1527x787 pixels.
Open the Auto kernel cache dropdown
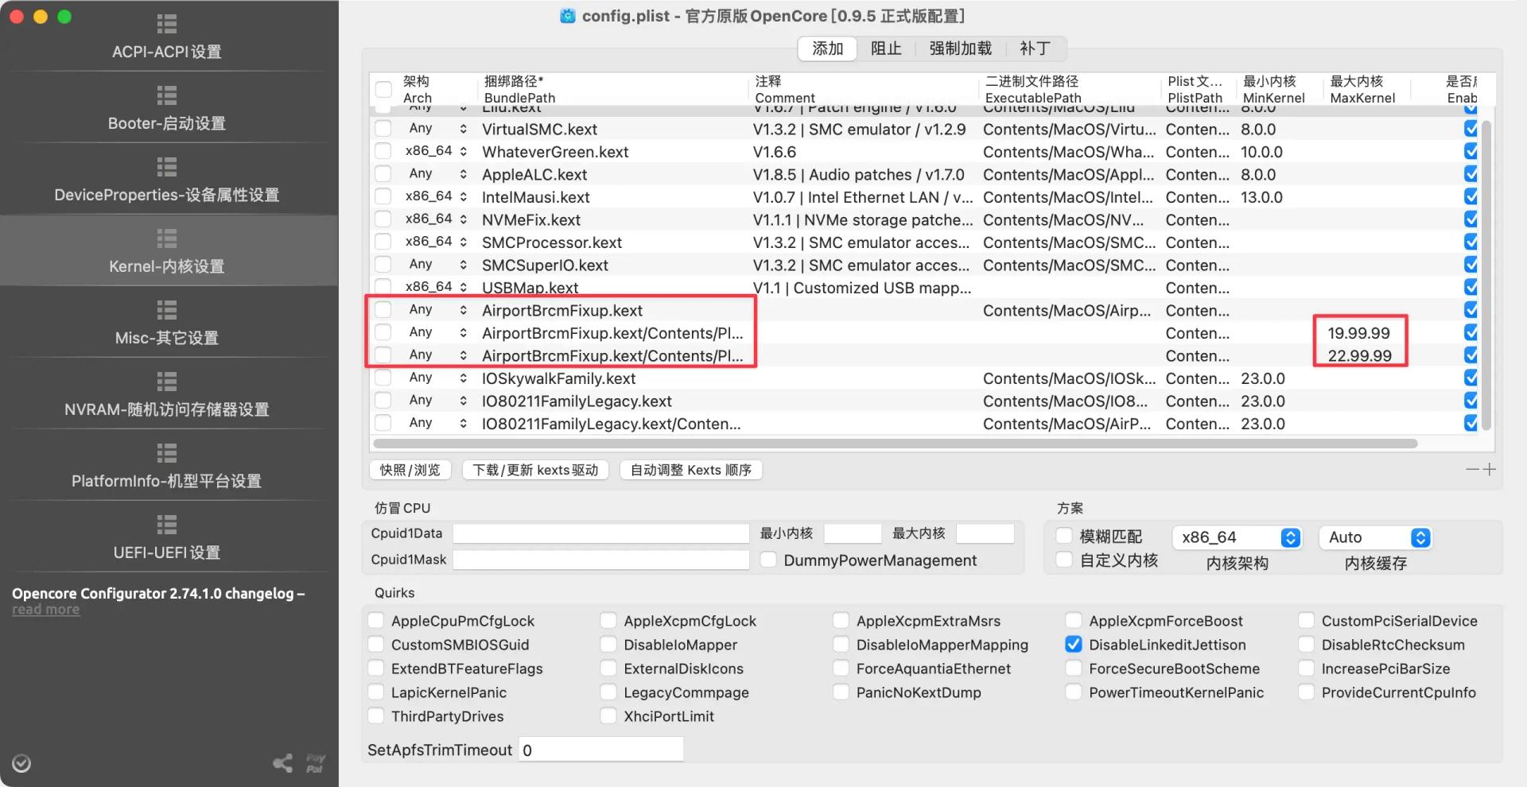pyautogui.click(x=1420, y=538)
